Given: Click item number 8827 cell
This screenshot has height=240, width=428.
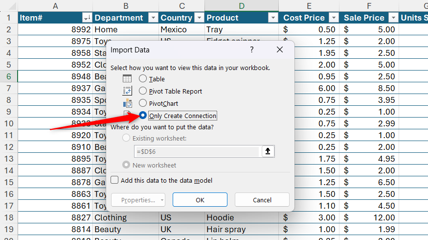Looking at the screenshot, I should click(55, 217).
